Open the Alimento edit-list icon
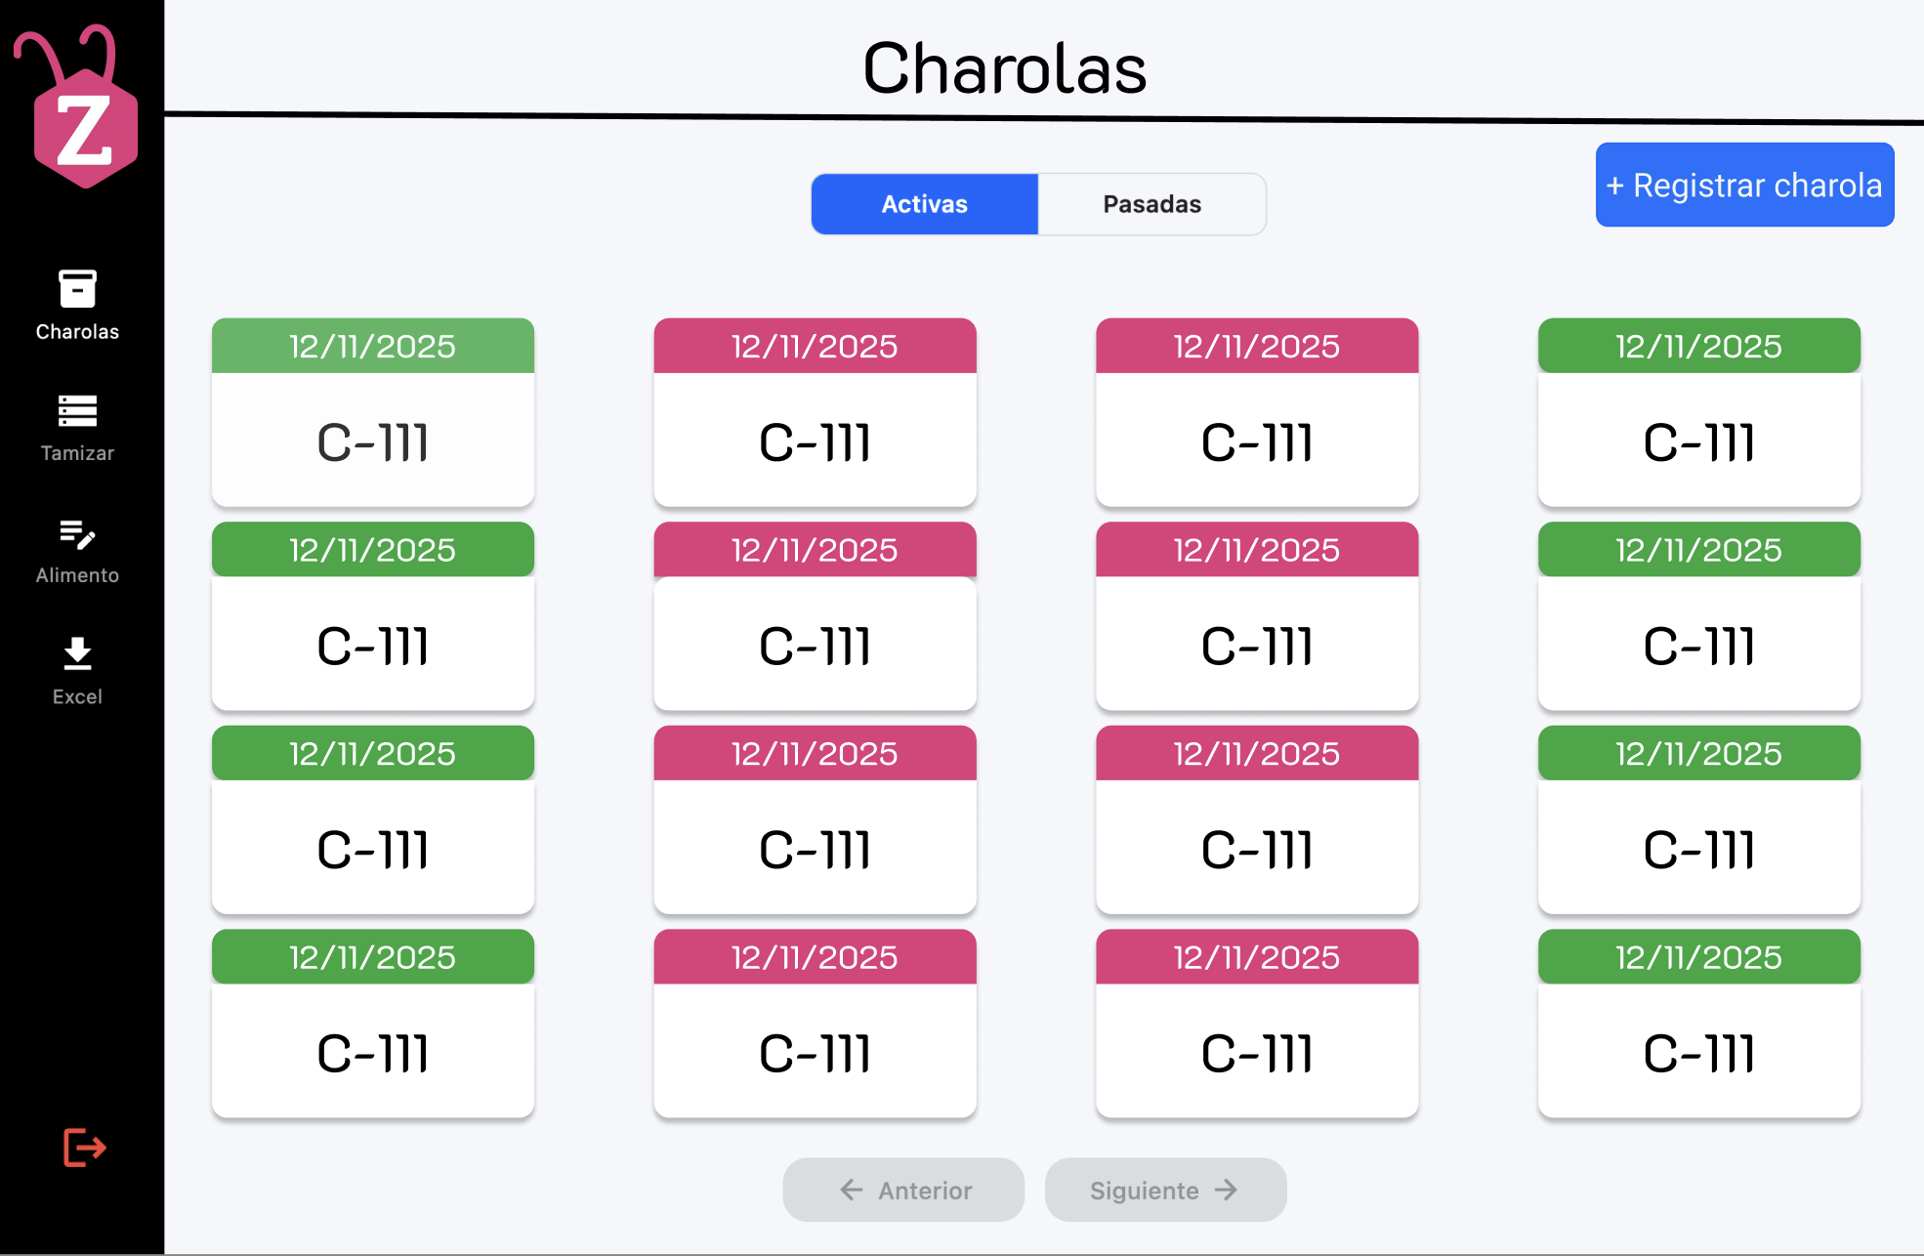This screenshot has height=1256, width=1924. 77,534
